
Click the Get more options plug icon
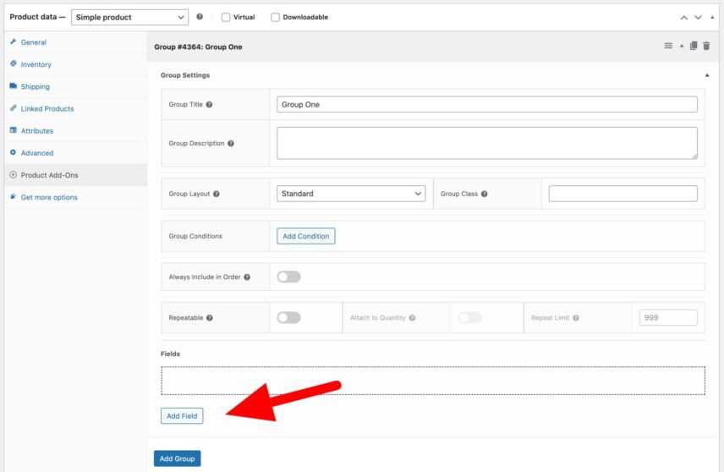(x=13, y=197)
